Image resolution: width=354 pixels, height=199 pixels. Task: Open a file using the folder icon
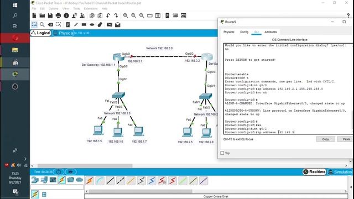point(42,15)
